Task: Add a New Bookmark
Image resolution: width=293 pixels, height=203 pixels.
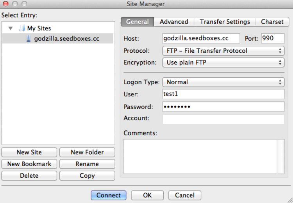Action: 29,164
